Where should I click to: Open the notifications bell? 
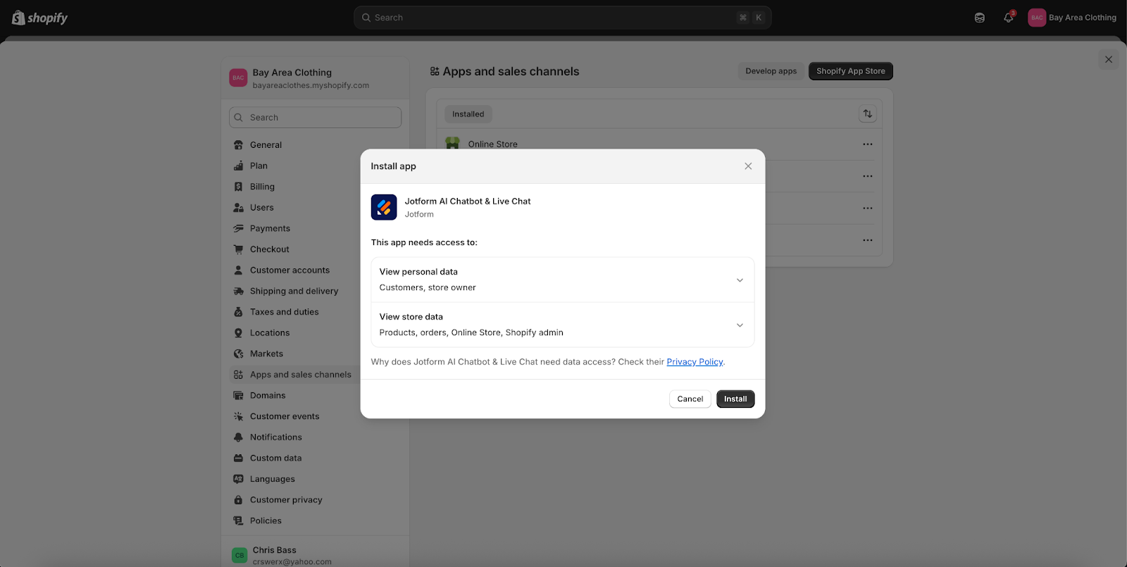(1009, 18)
